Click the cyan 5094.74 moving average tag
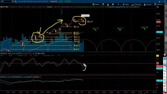 159,32
